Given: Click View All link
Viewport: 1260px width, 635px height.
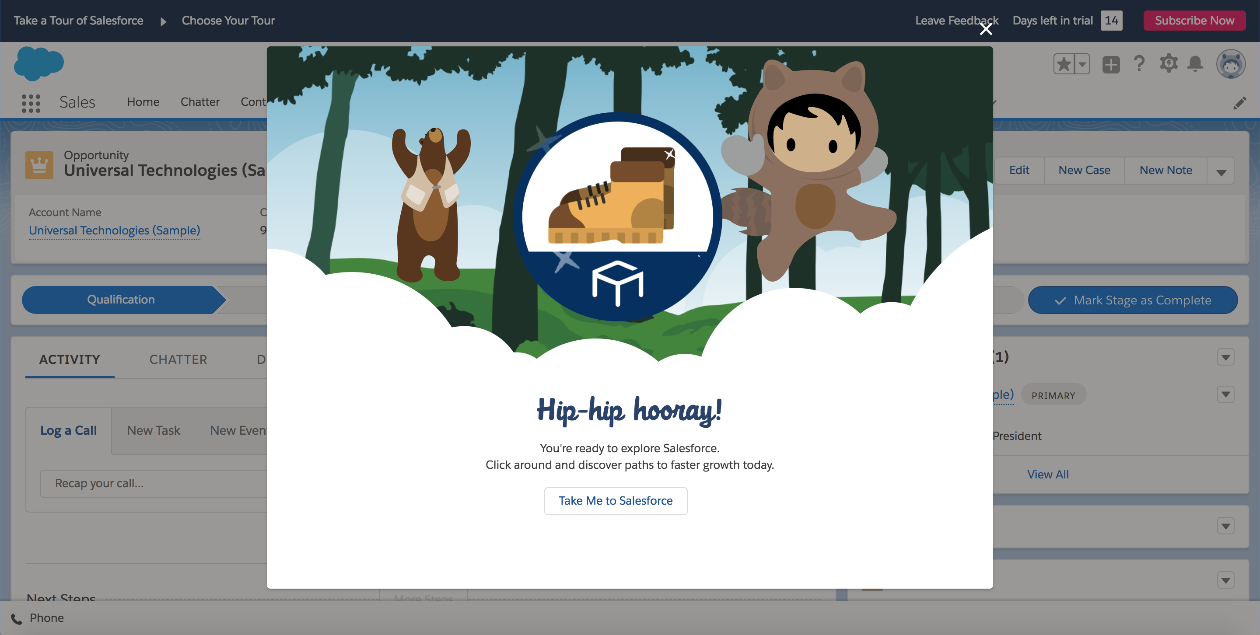Looking at the screenshot, I should (1048, 474).
